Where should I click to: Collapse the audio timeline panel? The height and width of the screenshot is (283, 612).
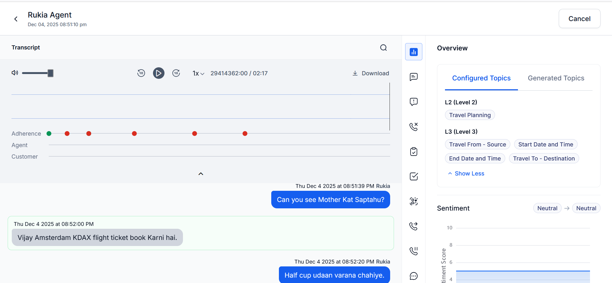tap(201, 174)
